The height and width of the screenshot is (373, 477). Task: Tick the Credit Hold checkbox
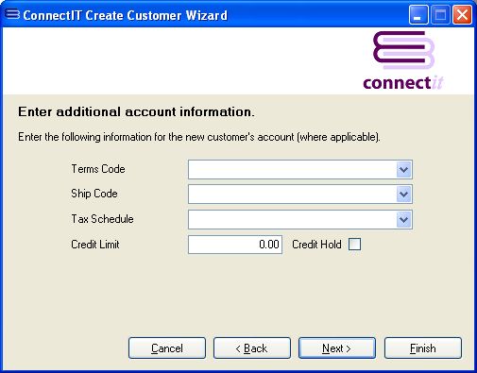[x=354, y=245]
